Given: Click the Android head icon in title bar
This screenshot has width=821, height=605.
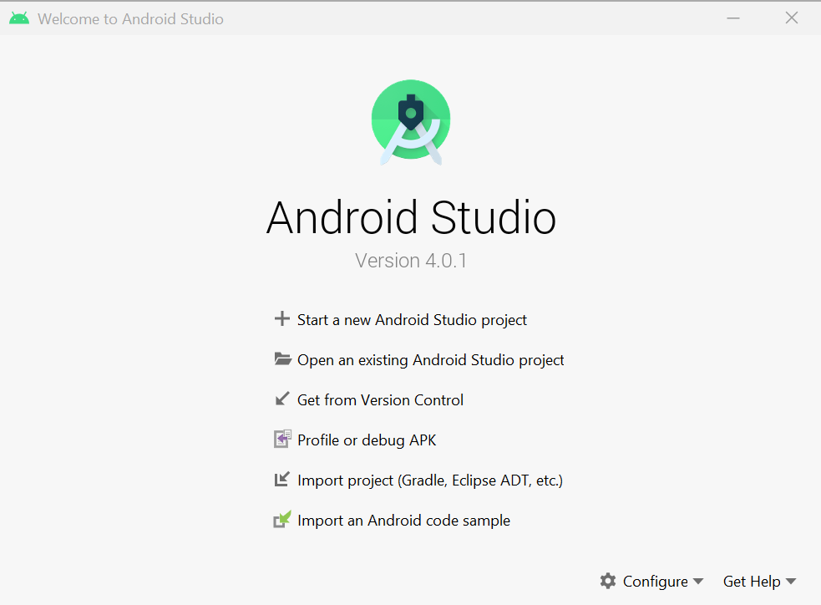Looking at the screenshot, I should tap(19, 18).
